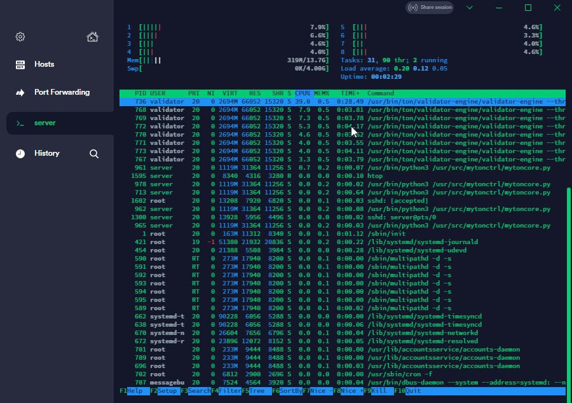The width and height of the screenshot is (572, 403).
Task: Open the History section
Action: click(46, 153)
